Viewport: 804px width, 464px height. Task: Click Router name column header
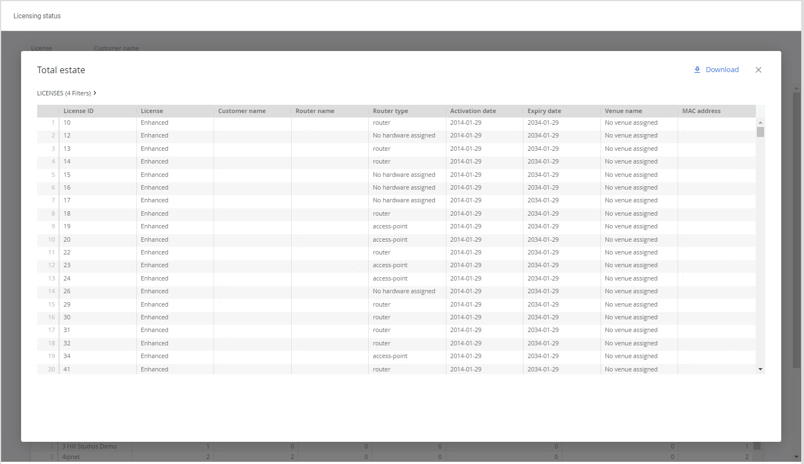pos(315,111)
